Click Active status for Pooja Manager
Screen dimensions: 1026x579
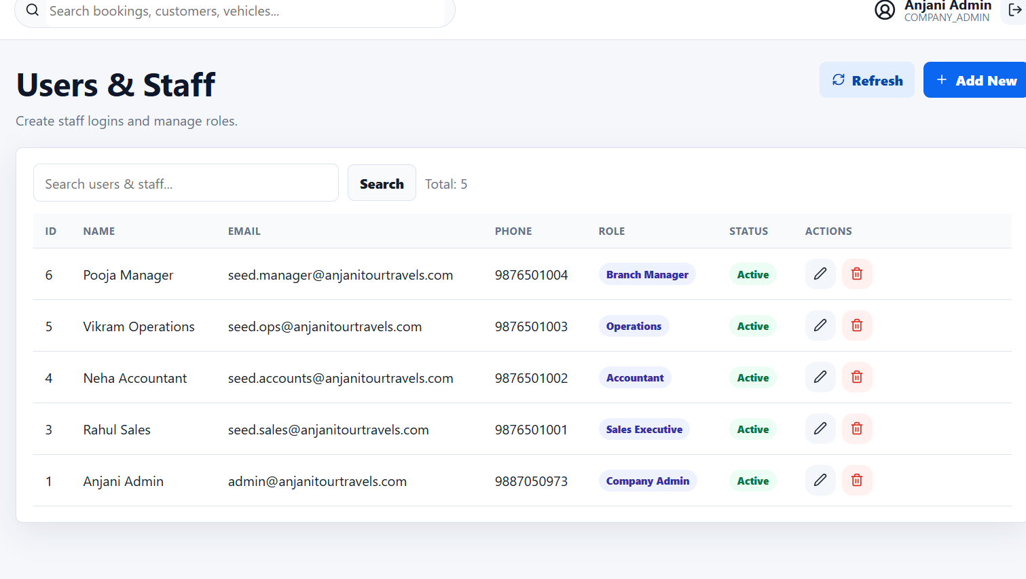click(x=753, y=274)
